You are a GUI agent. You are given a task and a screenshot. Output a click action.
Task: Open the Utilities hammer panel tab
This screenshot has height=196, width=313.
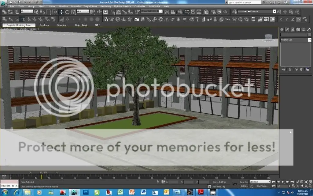(x=309, y=29)
